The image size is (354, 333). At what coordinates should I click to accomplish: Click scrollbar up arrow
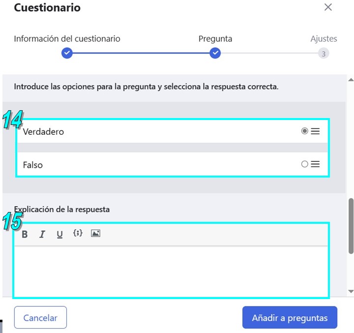(351, 80)
